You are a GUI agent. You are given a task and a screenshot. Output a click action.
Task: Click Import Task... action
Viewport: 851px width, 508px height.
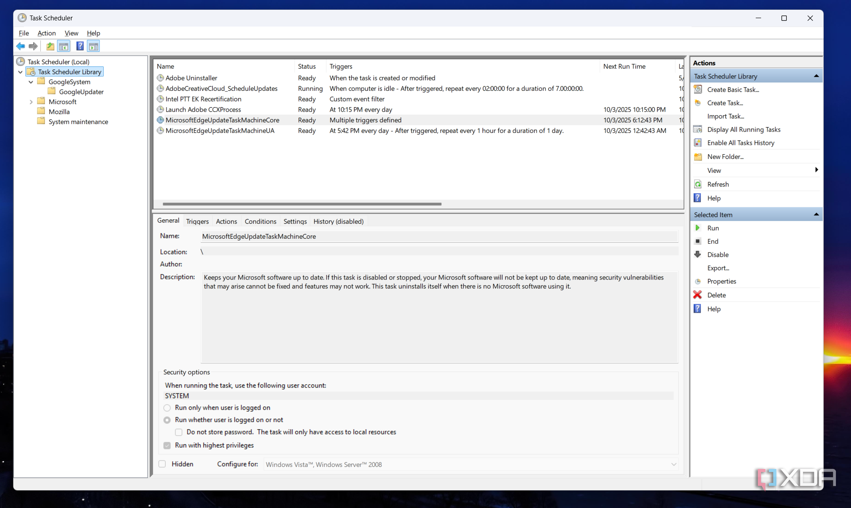pyautogui.click(x=726, y=116)
